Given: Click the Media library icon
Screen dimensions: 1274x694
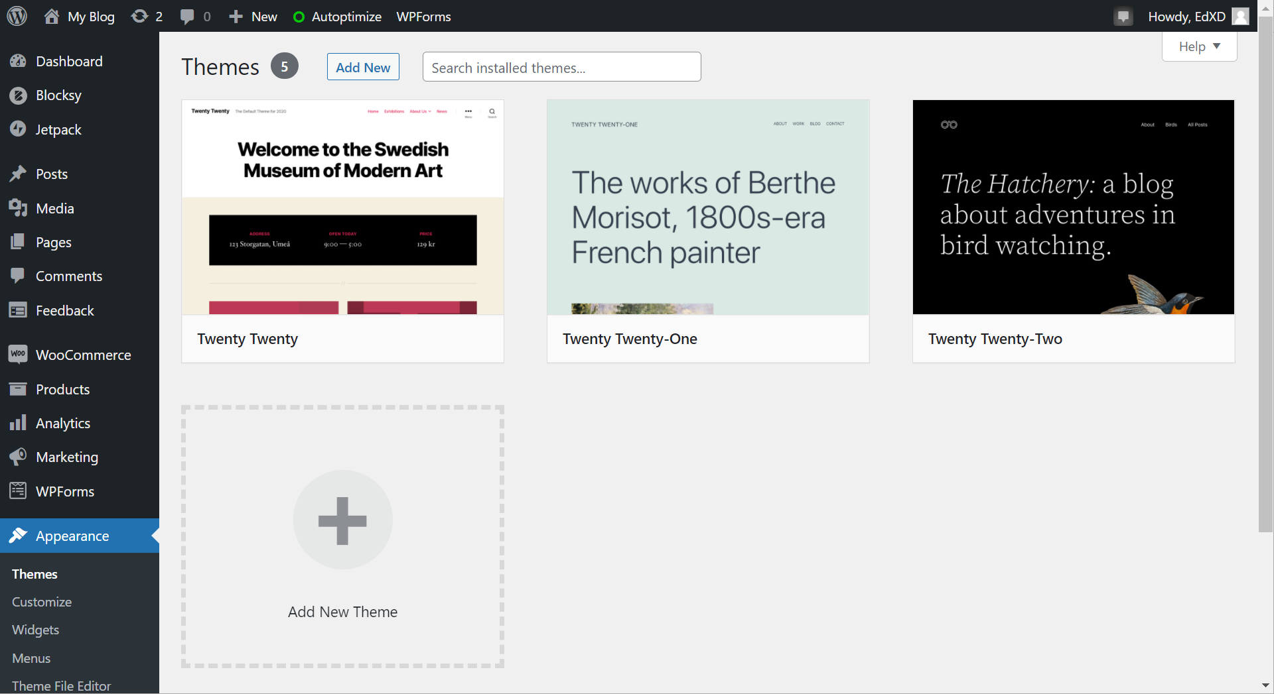Looking at the screenshot, I should 18,208.
